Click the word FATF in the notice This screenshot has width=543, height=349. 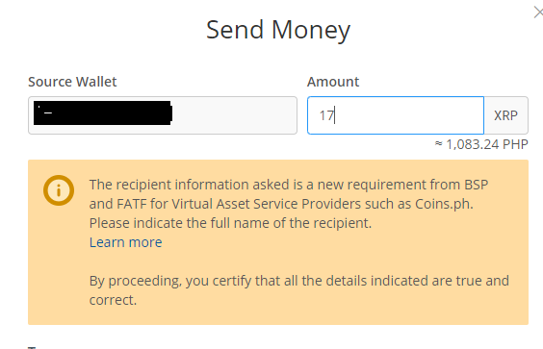pos(132,204)
